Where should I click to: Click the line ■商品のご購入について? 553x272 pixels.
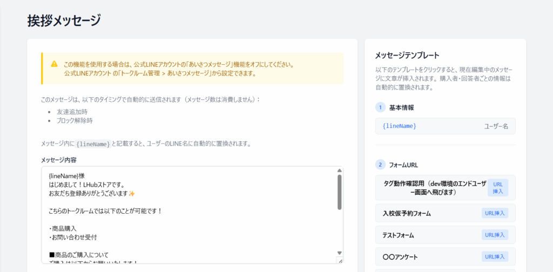pyautogui.click(x=79, y=255)
